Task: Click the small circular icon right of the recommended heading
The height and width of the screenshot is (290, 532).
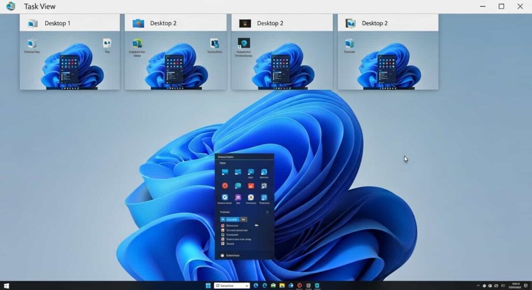Action: point(268,212)
